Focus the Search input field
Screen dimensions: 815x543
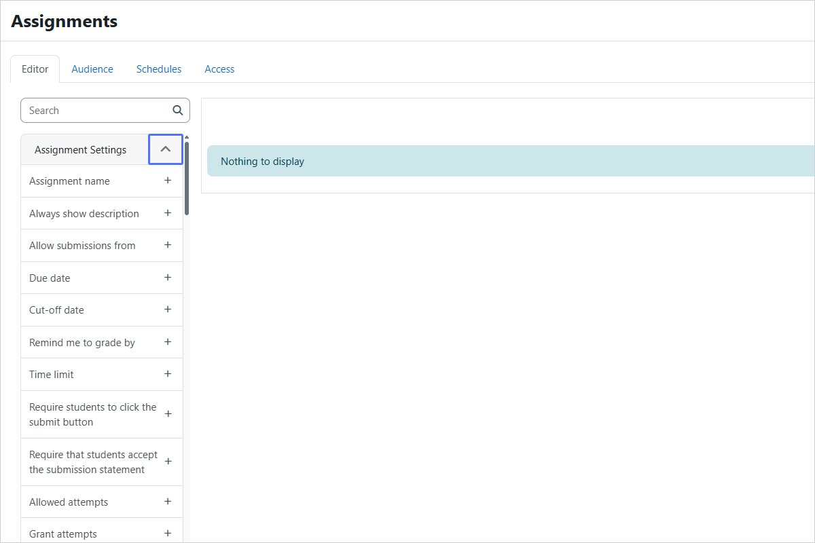pos(105,110)
